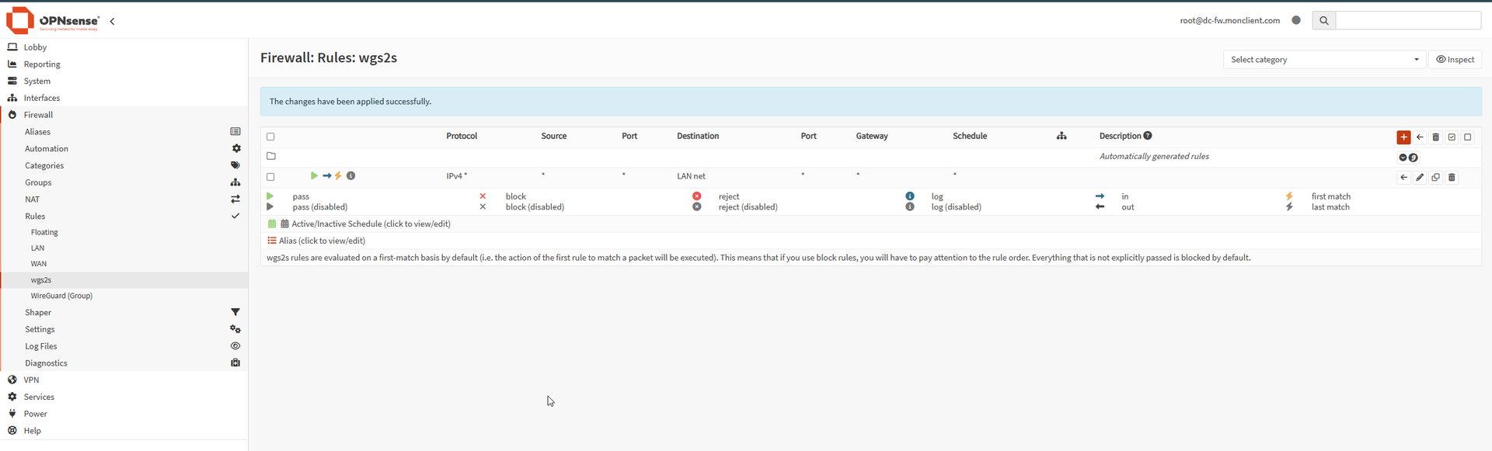Open the Alias click to view/edit link
This screenshot has width=1492, height=451.
pos(322,241)
